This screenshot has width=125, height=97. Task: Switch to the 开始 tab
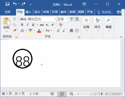click(x=20, y=12)
